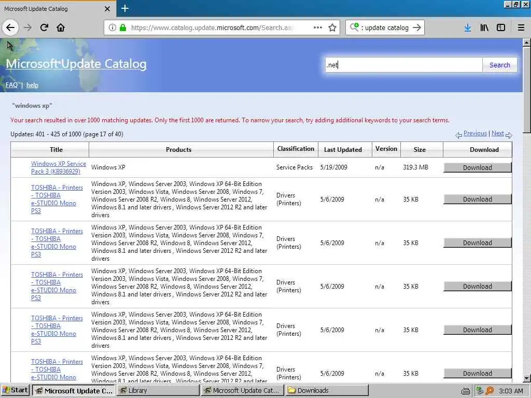Reload the page with the refresh icon
Image resolution: width=531 pixels, height=398 pixels.
tap(45, 27)
